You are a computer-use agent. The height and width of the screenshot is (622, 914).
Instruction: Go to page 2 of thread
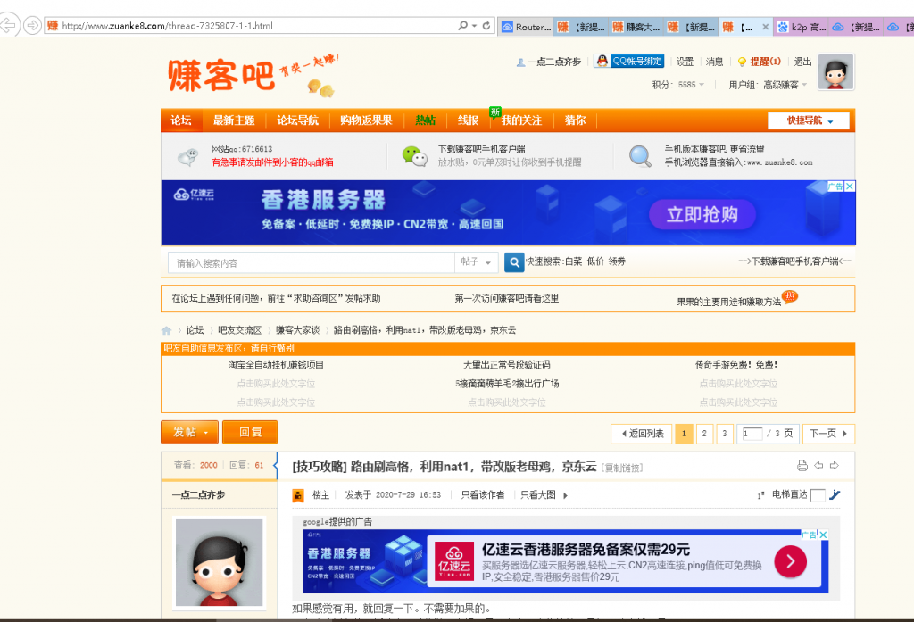704,434
